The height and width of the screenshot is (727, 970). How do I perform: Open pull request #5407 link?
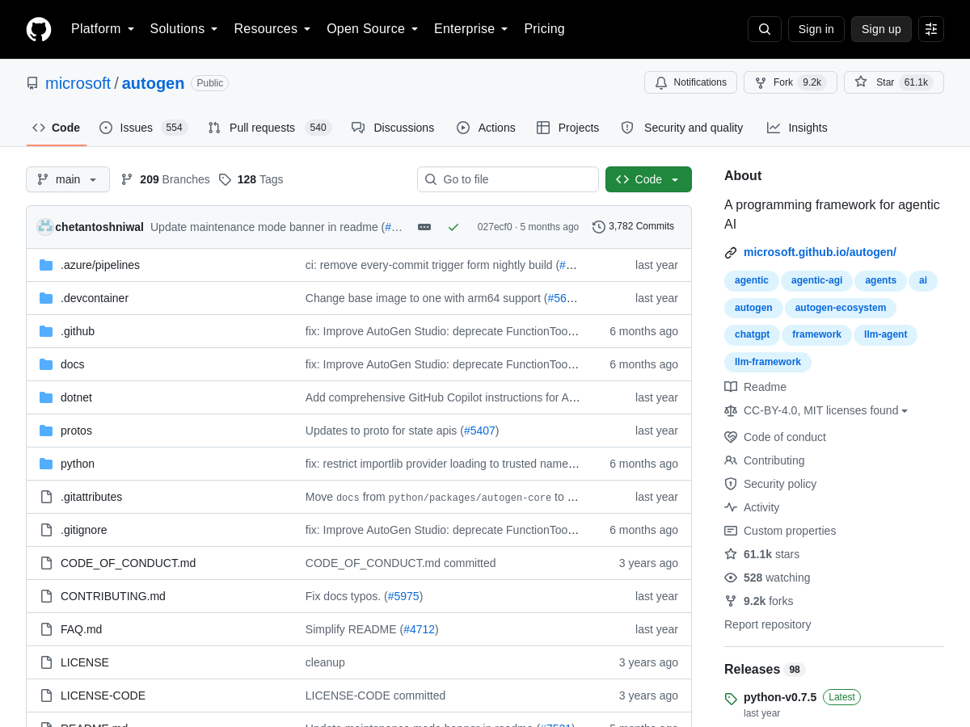coord(479,431)
